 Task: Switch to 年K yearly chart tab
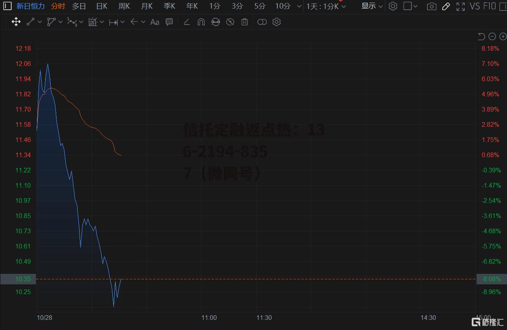(192, 6)
